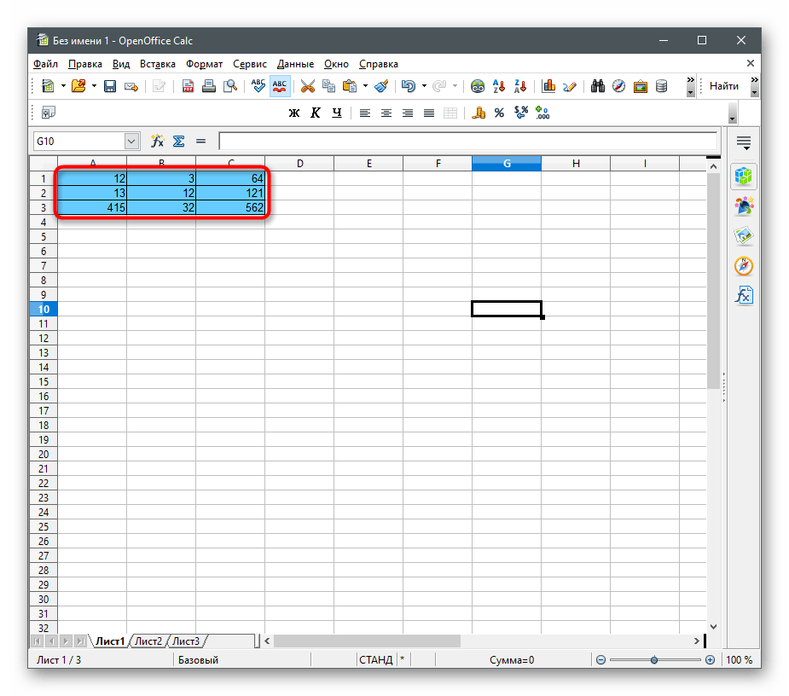The height and width of the screenshot is (696, 789).
Task: Click the Save document icon
Action: [109, 86]
